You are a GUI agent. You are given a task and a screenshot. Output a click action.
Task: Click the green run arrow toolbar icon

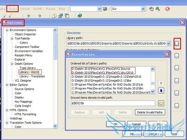[x=158, y=9]
